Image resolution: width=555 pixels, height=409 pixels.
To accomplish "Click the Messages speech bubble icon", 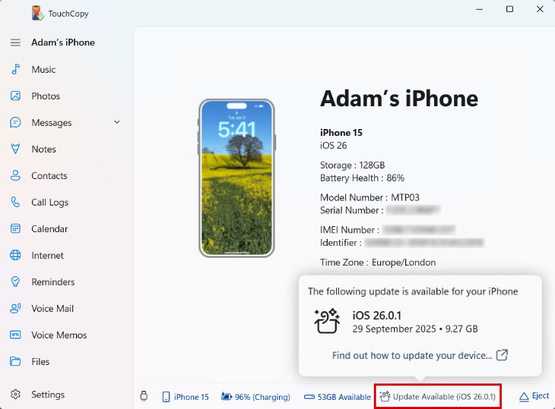I will (x=15, y=122).
